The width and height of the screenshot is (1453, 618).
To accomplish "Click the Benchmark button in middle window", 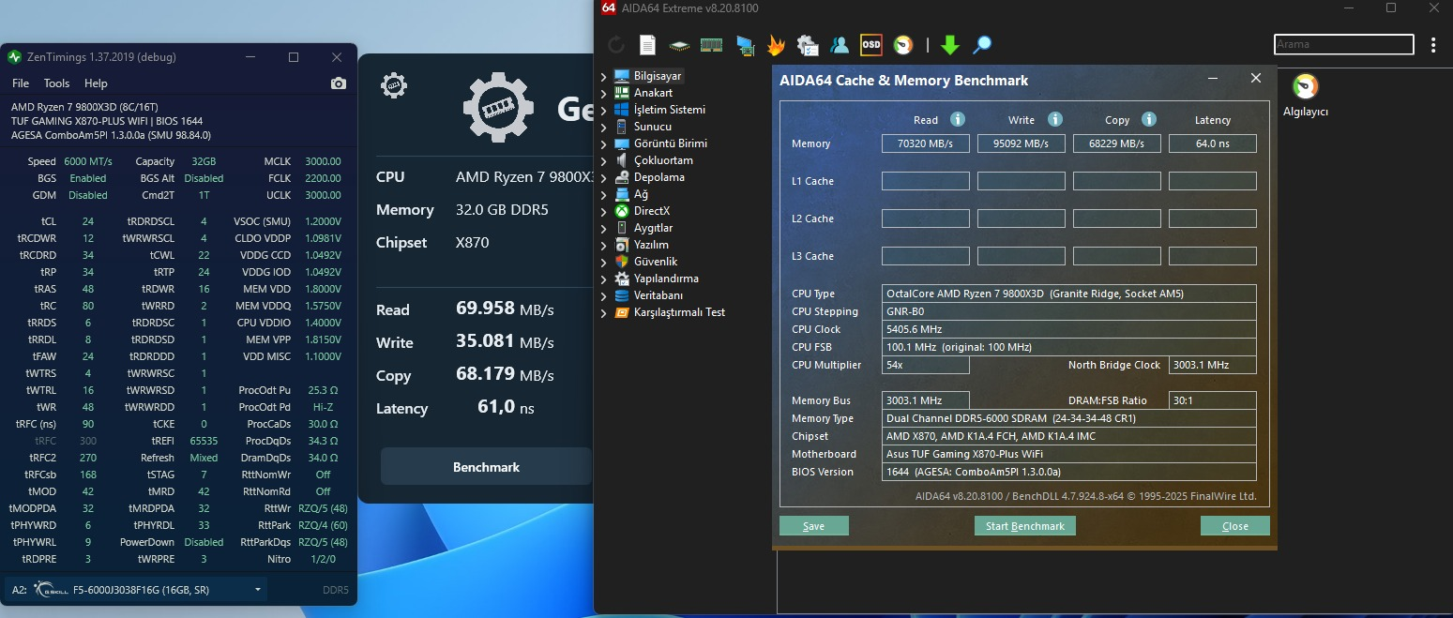I will 486,466.
